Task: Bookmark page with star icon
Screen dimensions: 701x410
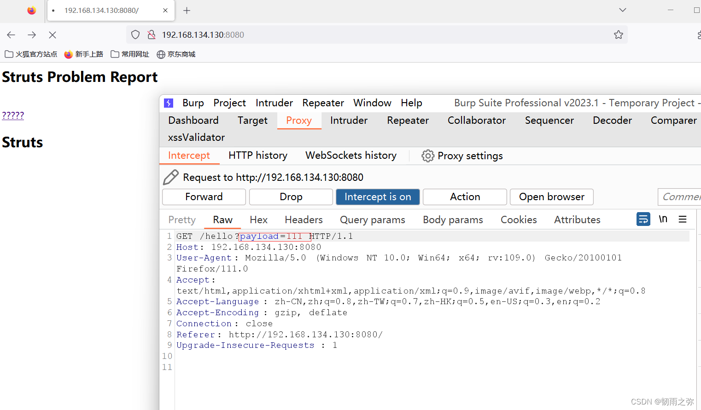Action: (619, 35)
